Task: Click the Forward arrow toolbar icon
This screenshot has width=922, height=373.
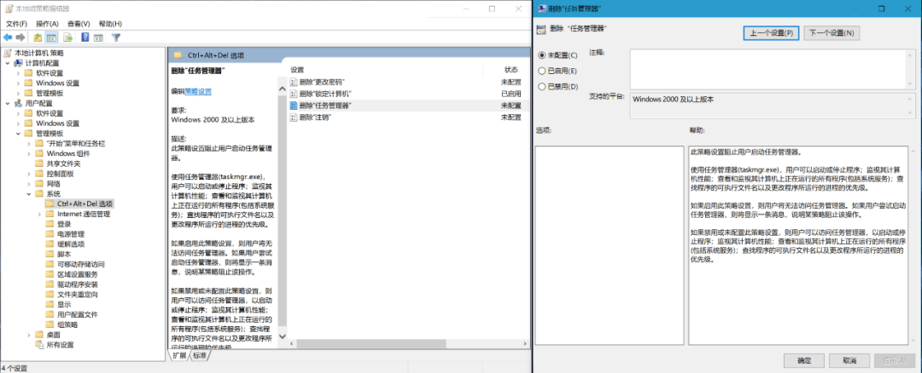Action: click(20, 37)
